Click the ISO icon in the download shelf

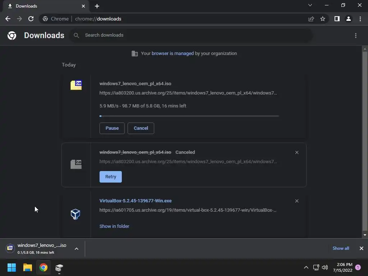pyautogui.click(x=10, y=248)
